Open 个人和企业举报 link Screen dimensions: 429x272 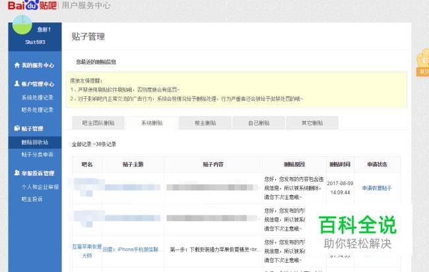[40, 187]
